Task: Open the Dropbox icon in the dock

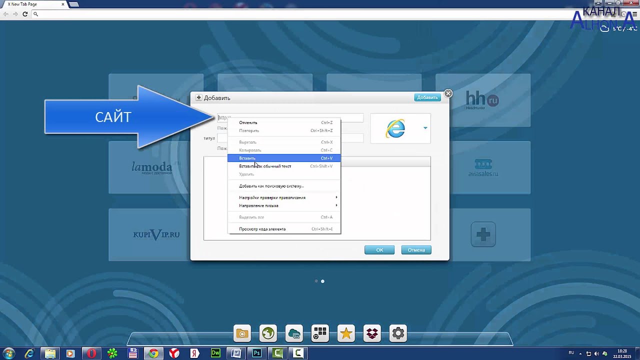Action: pyautogui.click(x=372, y=333)
